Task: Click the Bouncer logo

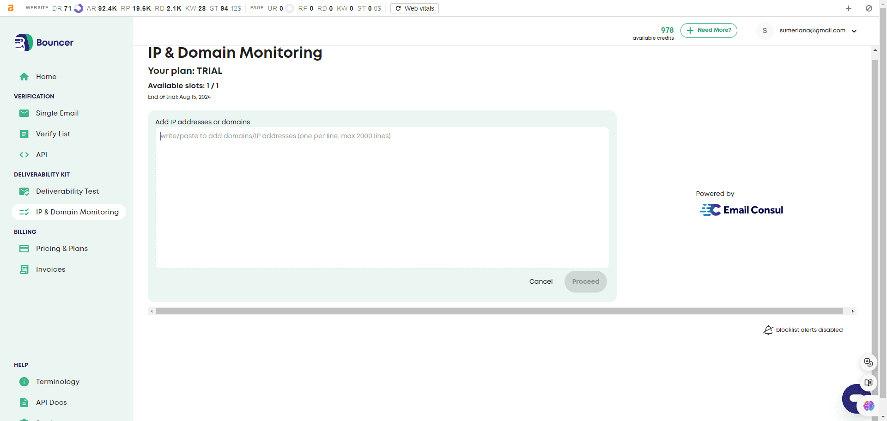Action: pyautogui.click(x=44, y=43)
